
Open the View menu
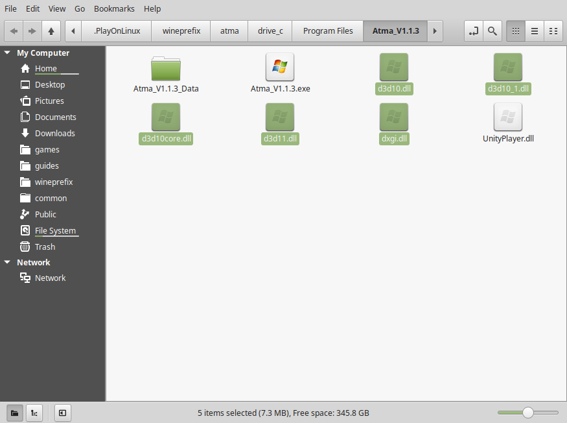[x=57, y=8]
